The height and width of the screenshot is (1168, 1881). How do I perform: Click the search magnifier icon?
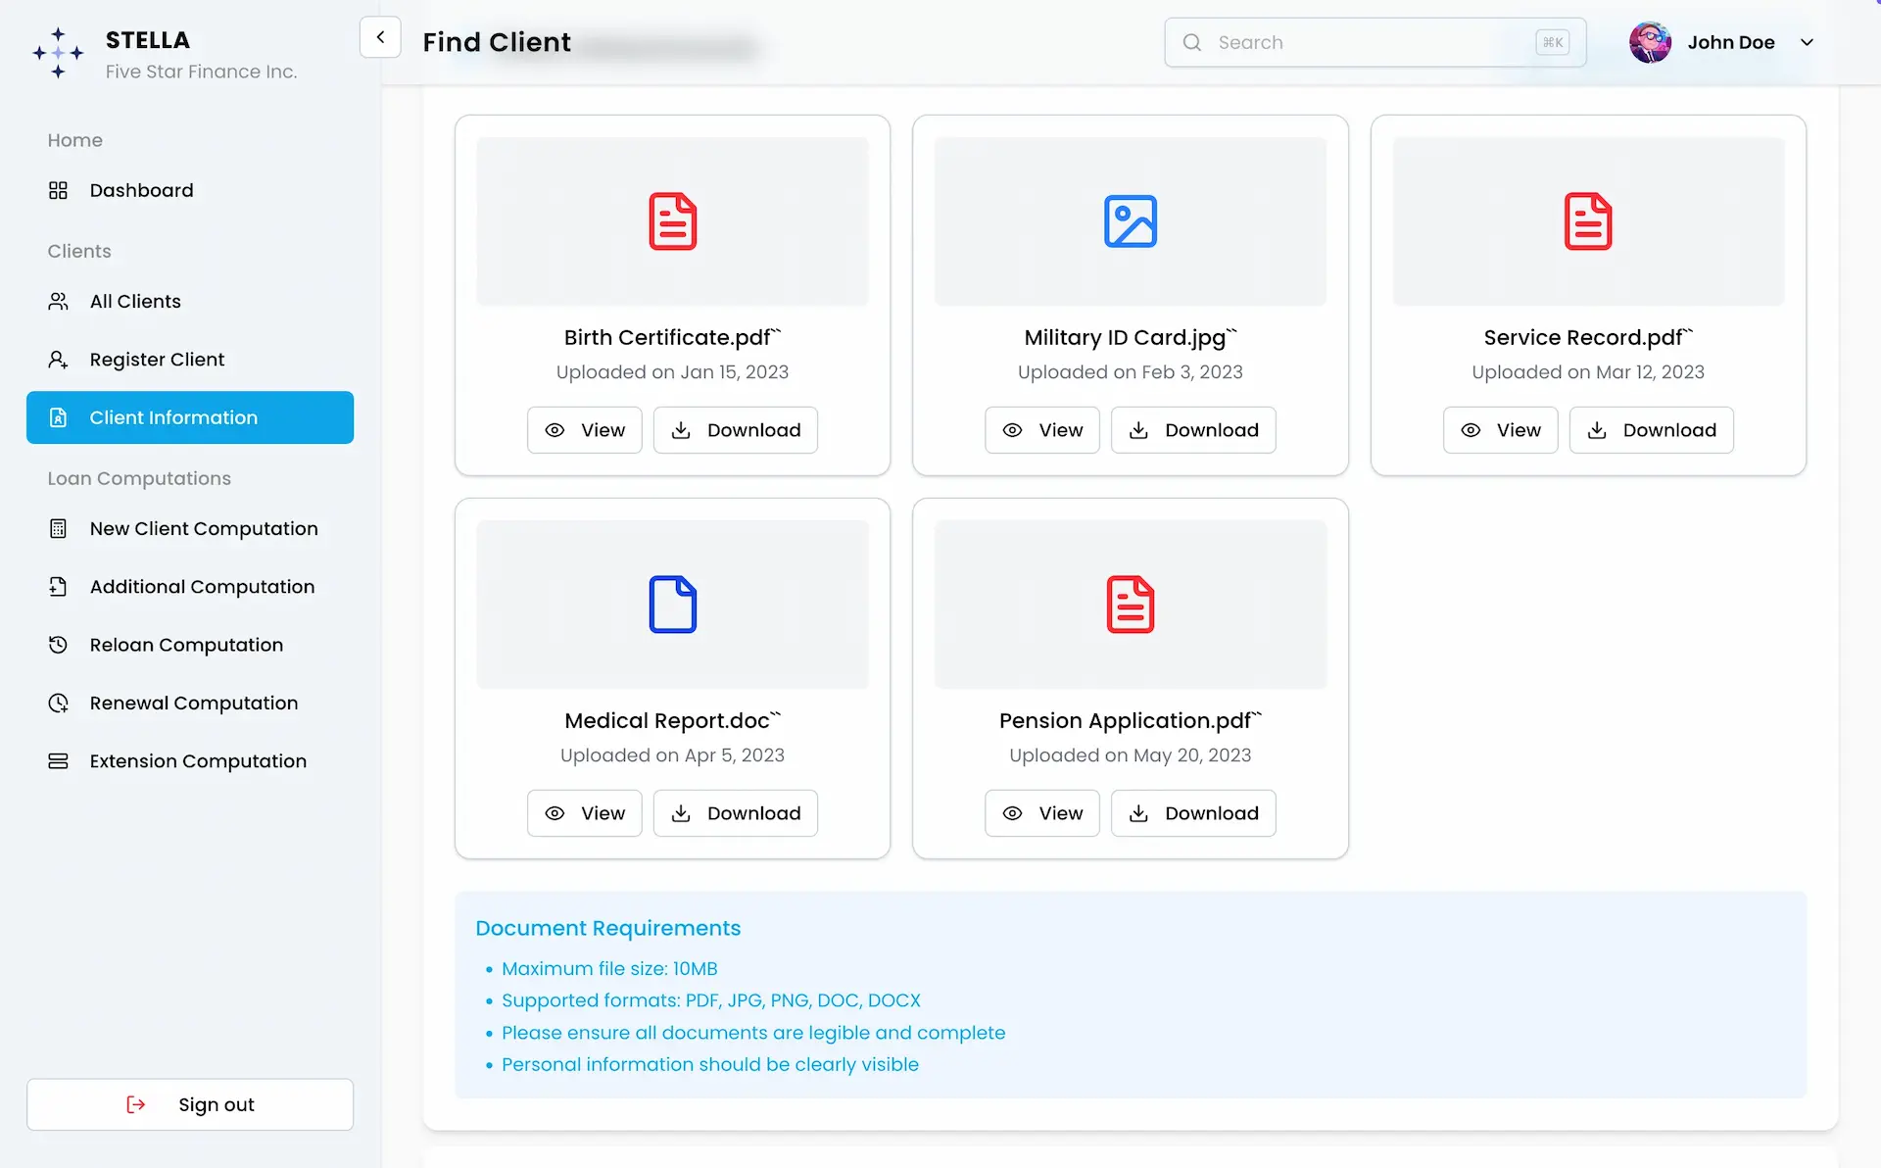(x=1191, y=42)
